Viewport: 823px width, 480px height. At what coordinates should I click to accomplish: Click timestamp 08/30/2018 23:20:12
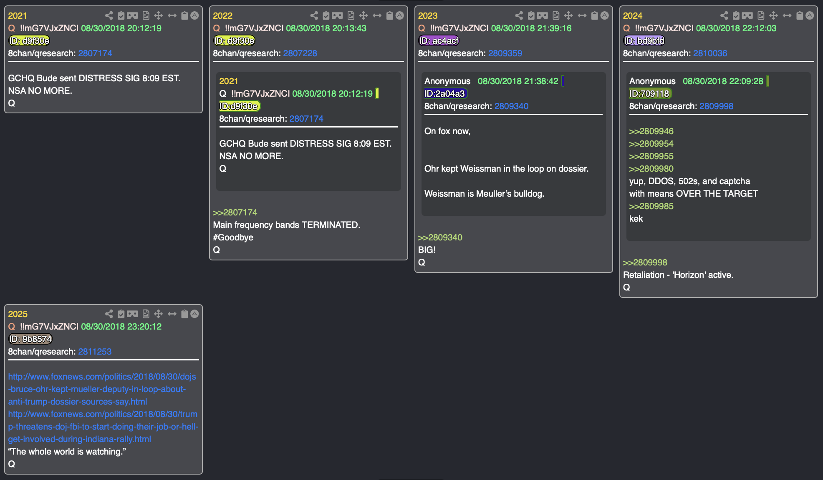[121, 327]
